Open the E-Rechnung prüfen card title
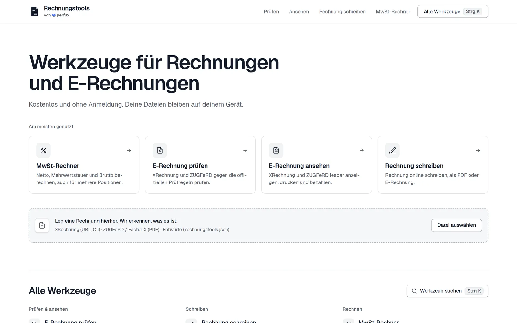The width and height of the screenshot is (517, 323). pos(180,166)
